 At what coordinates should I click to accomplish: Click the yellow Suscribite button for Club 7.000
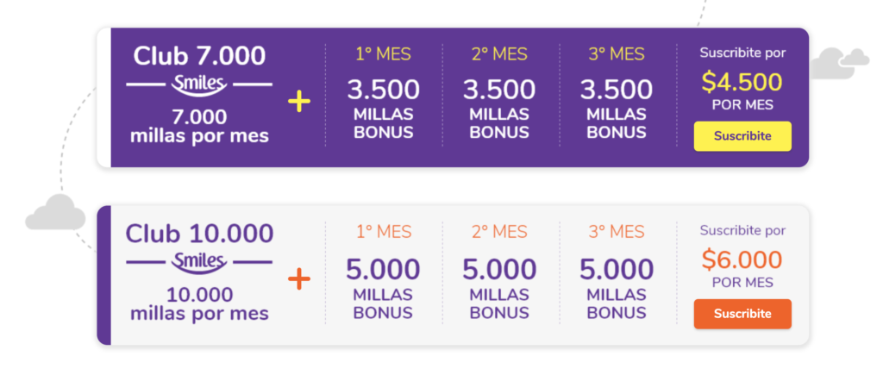(x=742, y=136)
